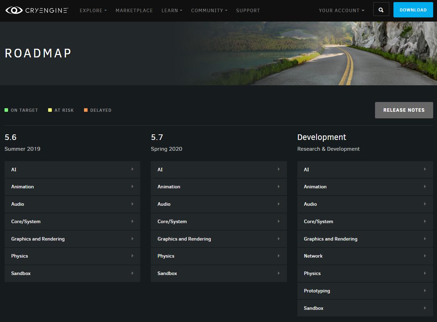The image size is (437, 322).
Task: Expand Physics section under 5.7
Action: click(166, 256)
